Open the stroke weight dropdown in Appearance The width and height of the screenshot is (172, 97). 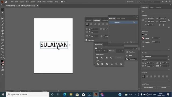(x=159, y=38)
